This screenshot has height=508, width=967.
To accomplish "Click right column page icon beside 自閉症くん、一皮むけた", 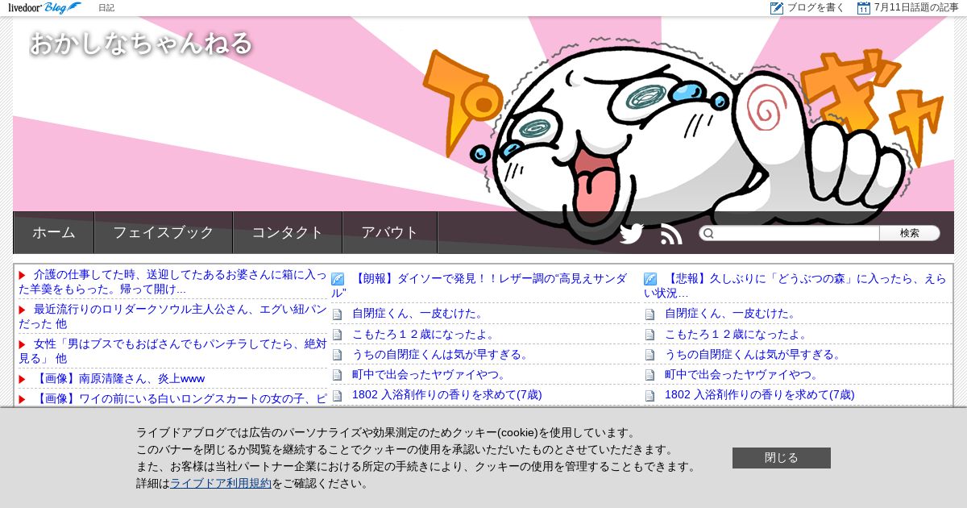I will coord(650,314).
